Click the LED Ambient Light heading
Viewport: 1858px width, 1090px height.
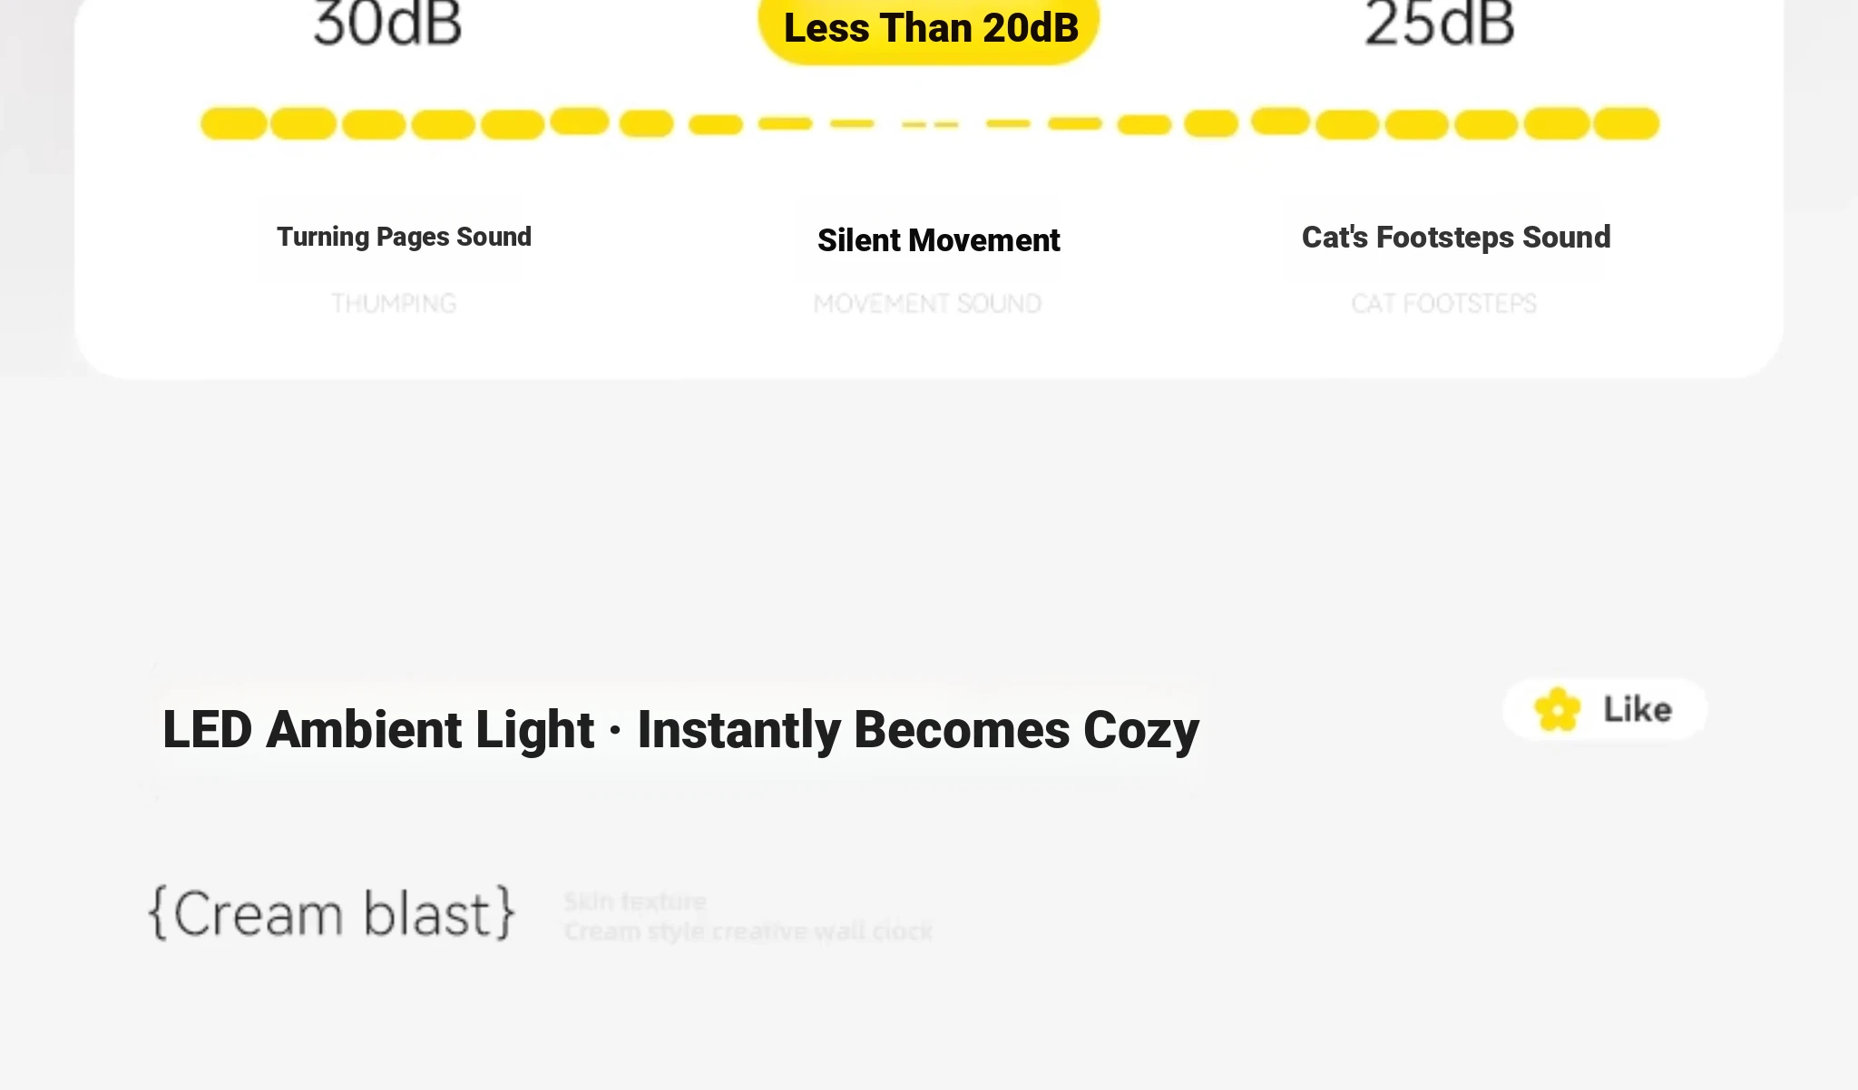(x=378, y=730)
